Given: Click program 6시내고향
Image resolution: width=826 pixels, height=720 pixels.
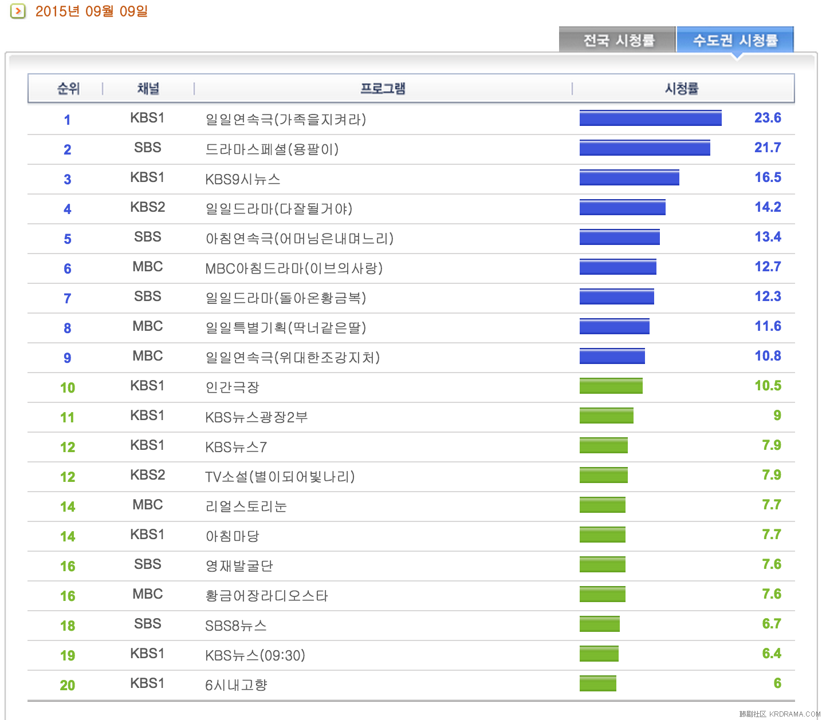Looking at the screenshot, I should pos(236,685).
